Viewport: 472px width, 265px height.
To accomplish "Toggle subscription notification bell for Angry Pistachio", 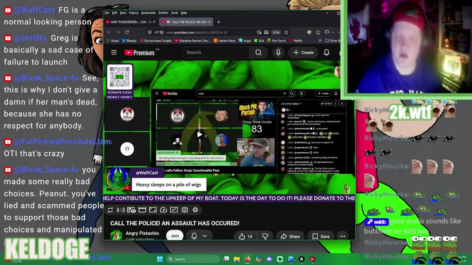I will 194,236.
